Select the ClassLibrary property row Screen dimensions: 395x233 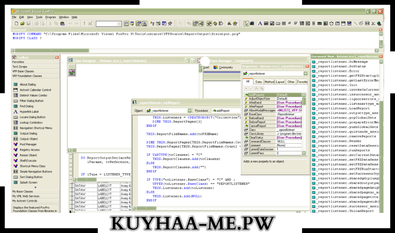tap(273, 134)
